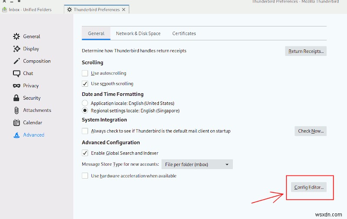Open Chat category label
The image size is (347, 219).
[x=28, y=73]
